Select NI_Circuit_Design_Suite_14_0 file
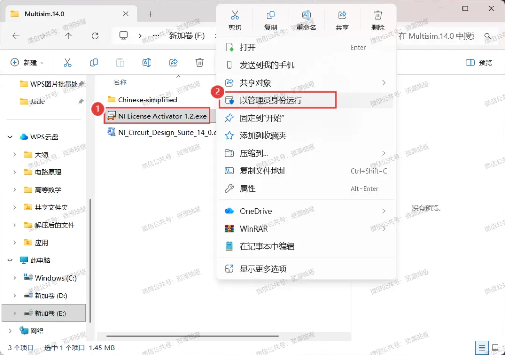The height and width of the screenshot is (355, 505). pos(161,132)
